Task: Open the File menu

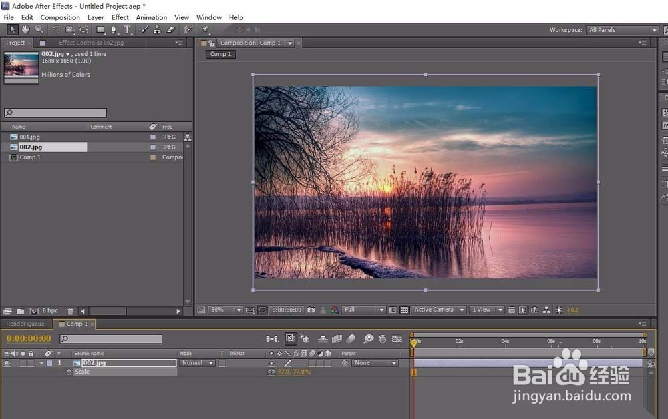Action: pyautogui.click(x=9, y=17)
